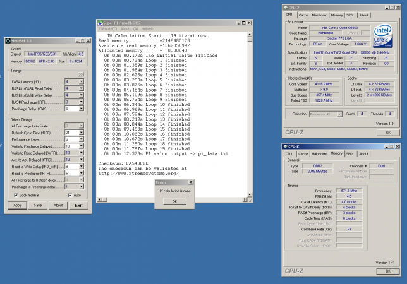Screen dimensions: 407x284
Task: Open the Read to Write Delay dropdown
Action: (x=82, y=166)
